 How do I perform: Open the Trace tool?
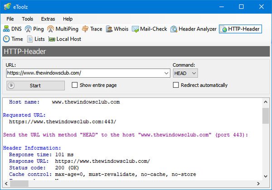click(x=92, y=29)
